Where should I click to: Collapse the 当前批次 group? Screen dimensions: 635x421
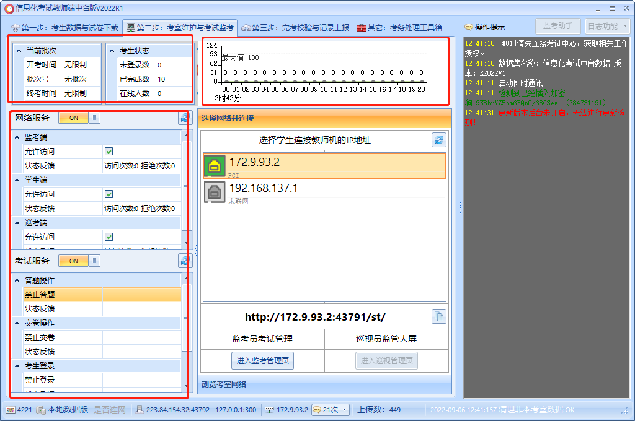coord(19,51)
